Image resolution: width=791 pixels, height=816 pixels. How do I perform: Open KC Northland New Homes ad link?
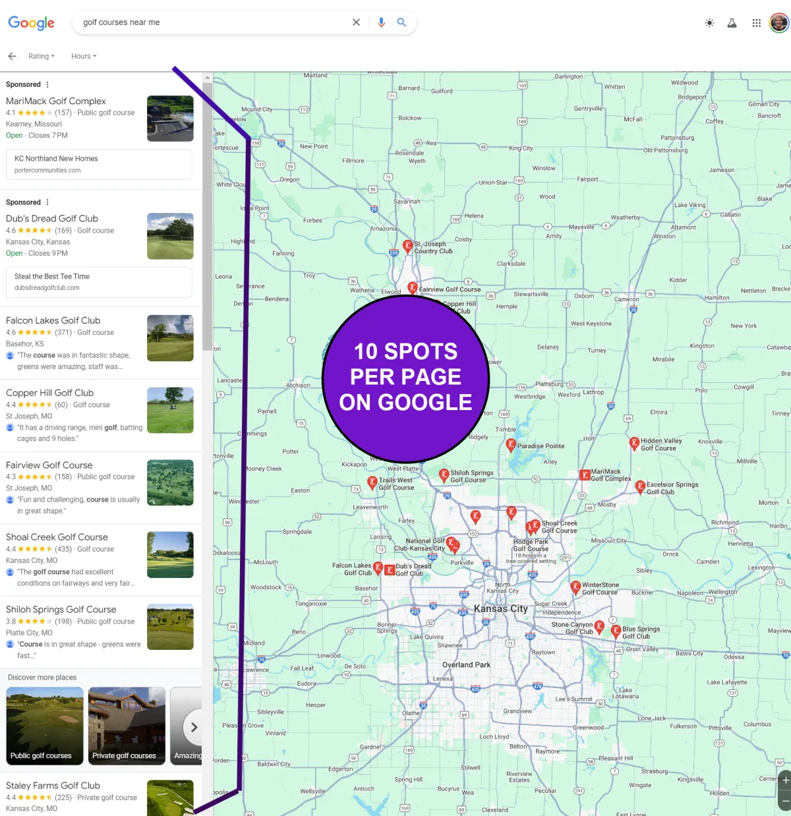(x=99, y=164)
